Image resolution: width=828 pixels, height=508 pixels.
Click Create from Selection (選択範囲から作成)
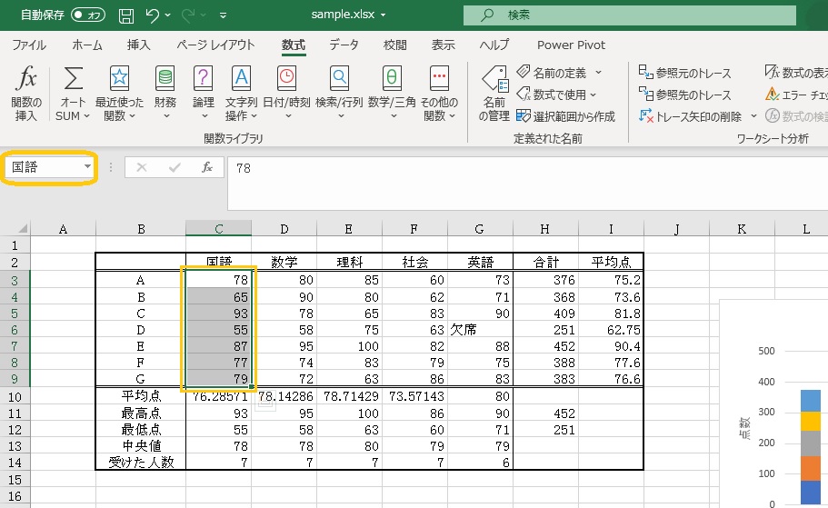tap(565, 116)
